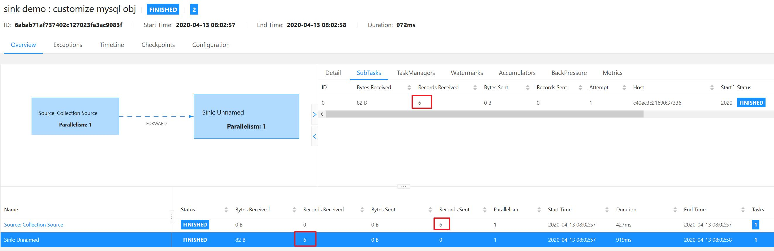Click the Duration value 972ms
The width and height of the screenshot is (774, 251).
[406, 25]
